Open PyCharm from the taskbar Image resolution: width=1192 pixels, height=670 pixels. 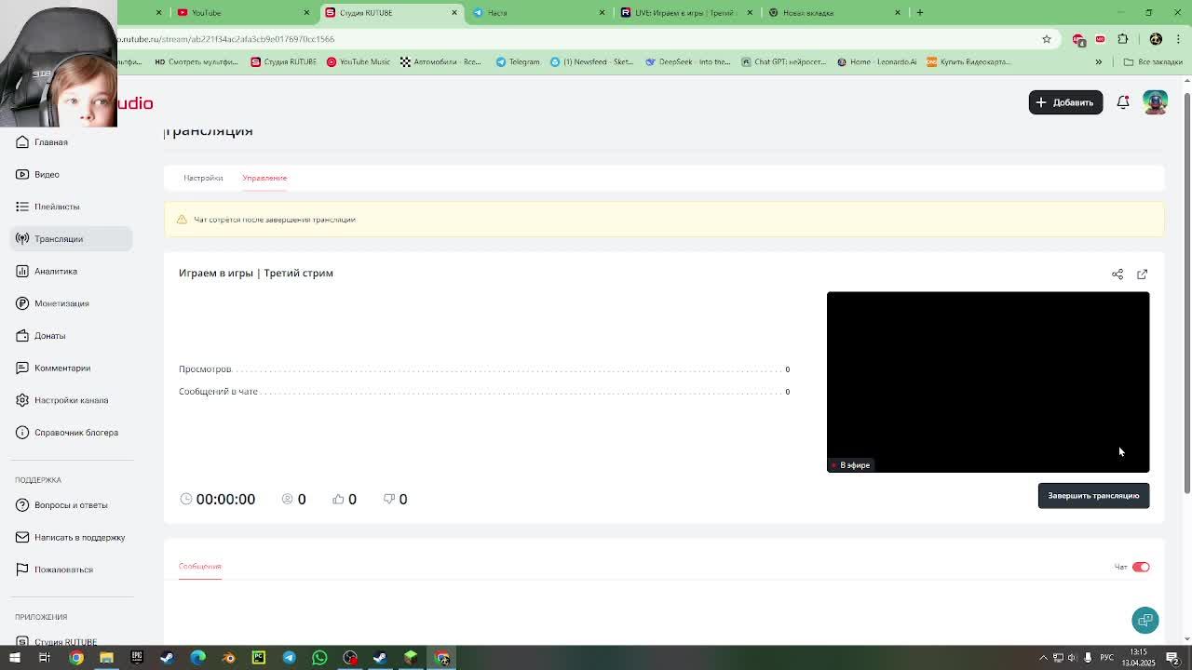(259, 658)
